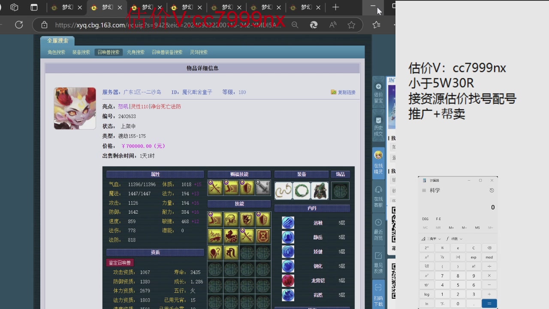
Task: Click the summoned pet avatar image
Action: tap(75, 108)
